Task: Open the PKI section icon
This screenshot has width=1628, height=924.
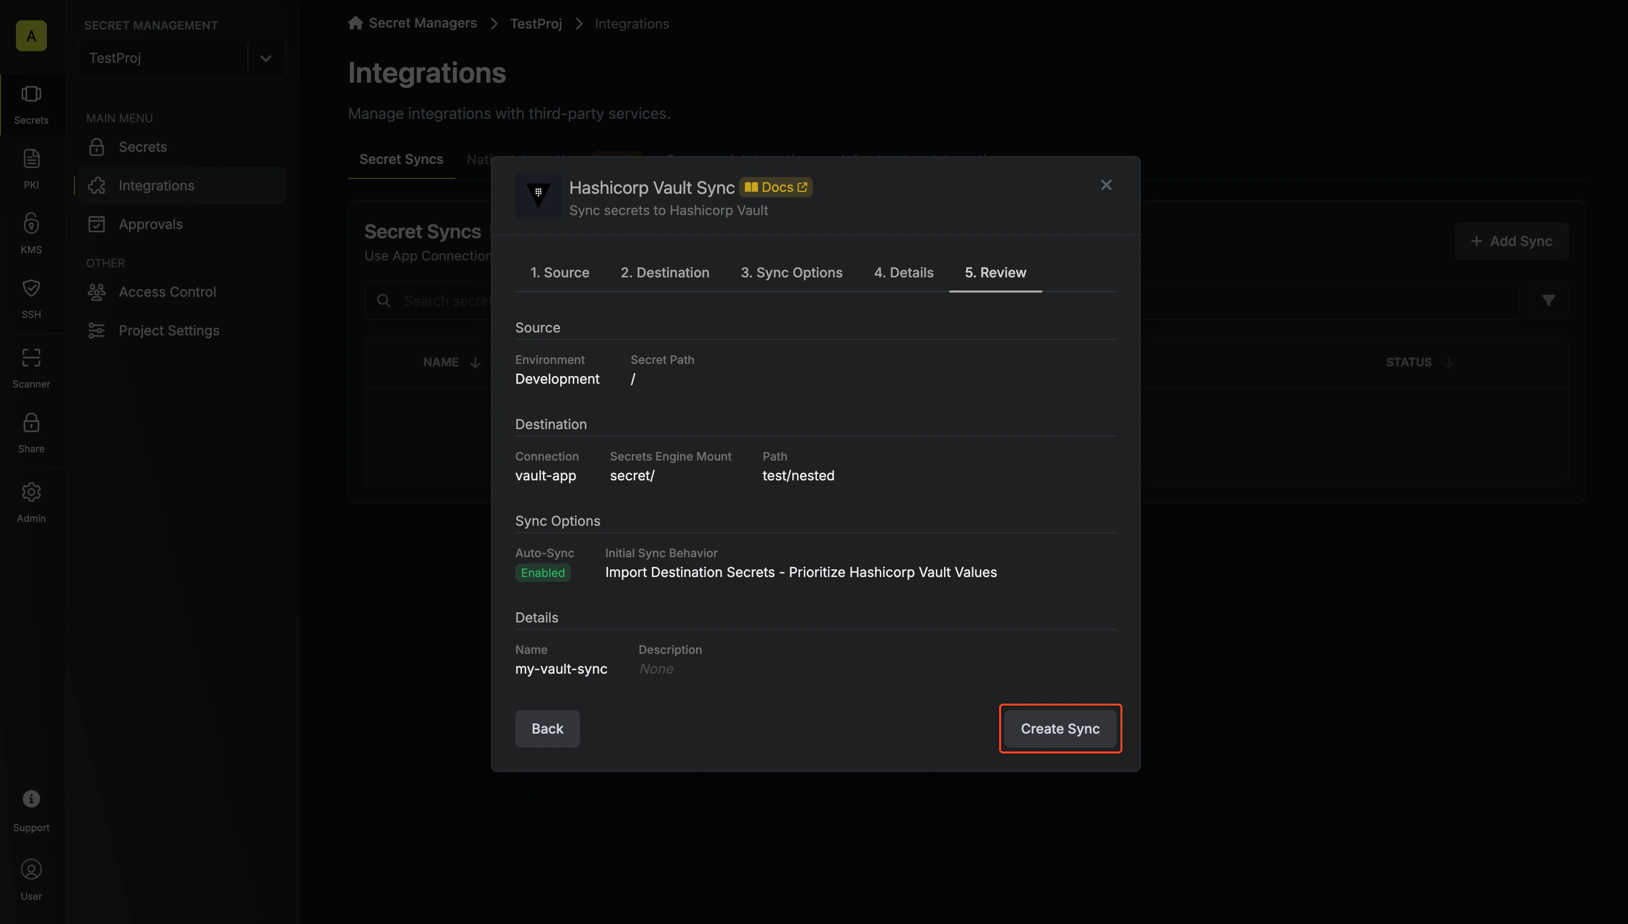Action: coord(31,159)
